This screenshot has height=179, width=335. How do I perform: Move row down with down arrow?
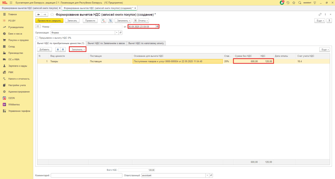[x=63, y=50]
